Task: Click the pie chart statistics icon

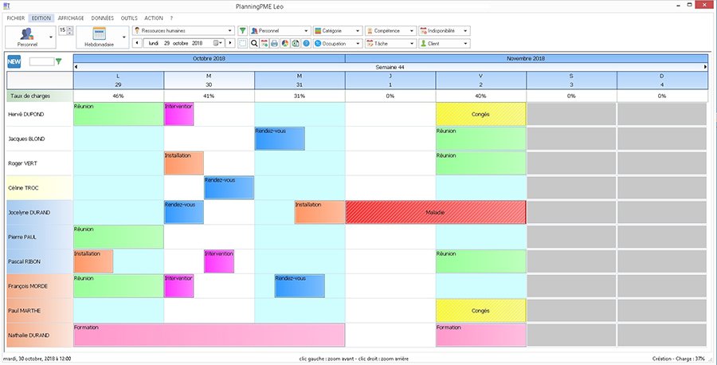Action: point(285,44)
